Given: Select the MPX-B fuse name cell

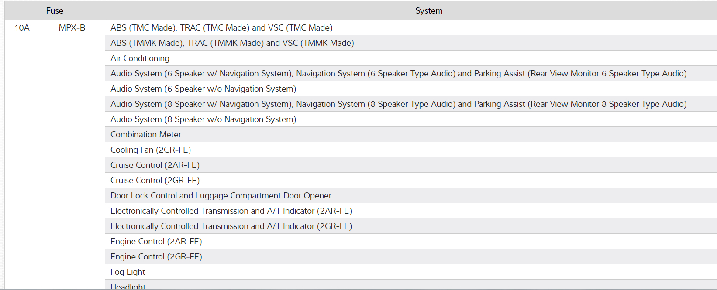Looking at the screenshot, I should pyautogui.click(x=72, y=27).
